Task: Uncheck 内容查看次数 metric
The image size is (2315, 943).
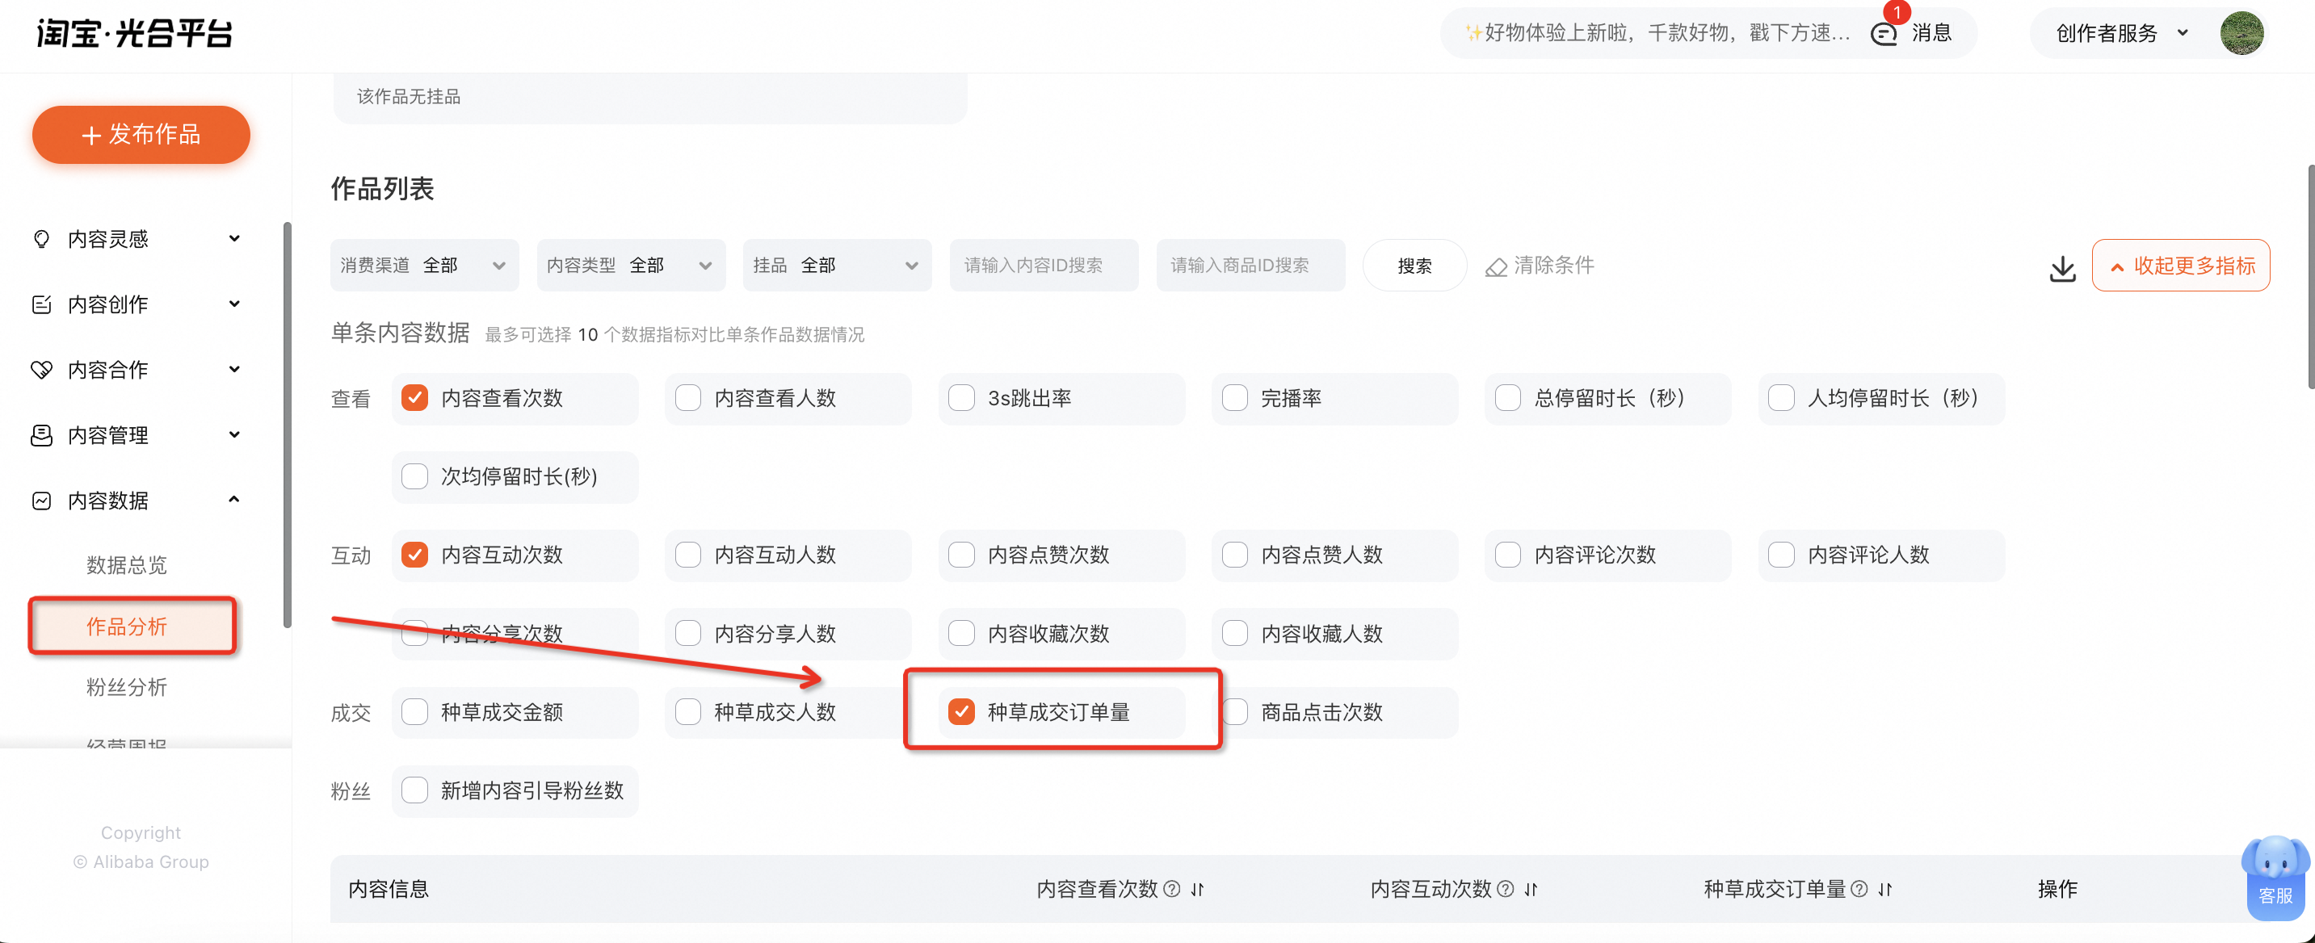Action: click(414, 398)
